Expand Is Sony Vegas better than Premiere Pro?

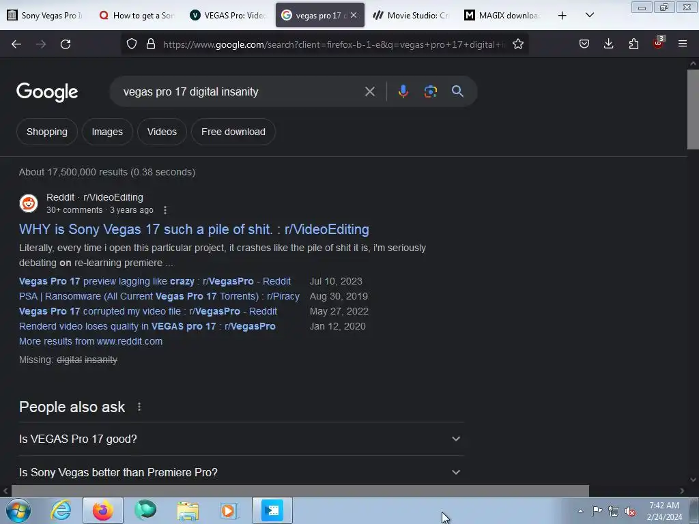click(241, 472)
